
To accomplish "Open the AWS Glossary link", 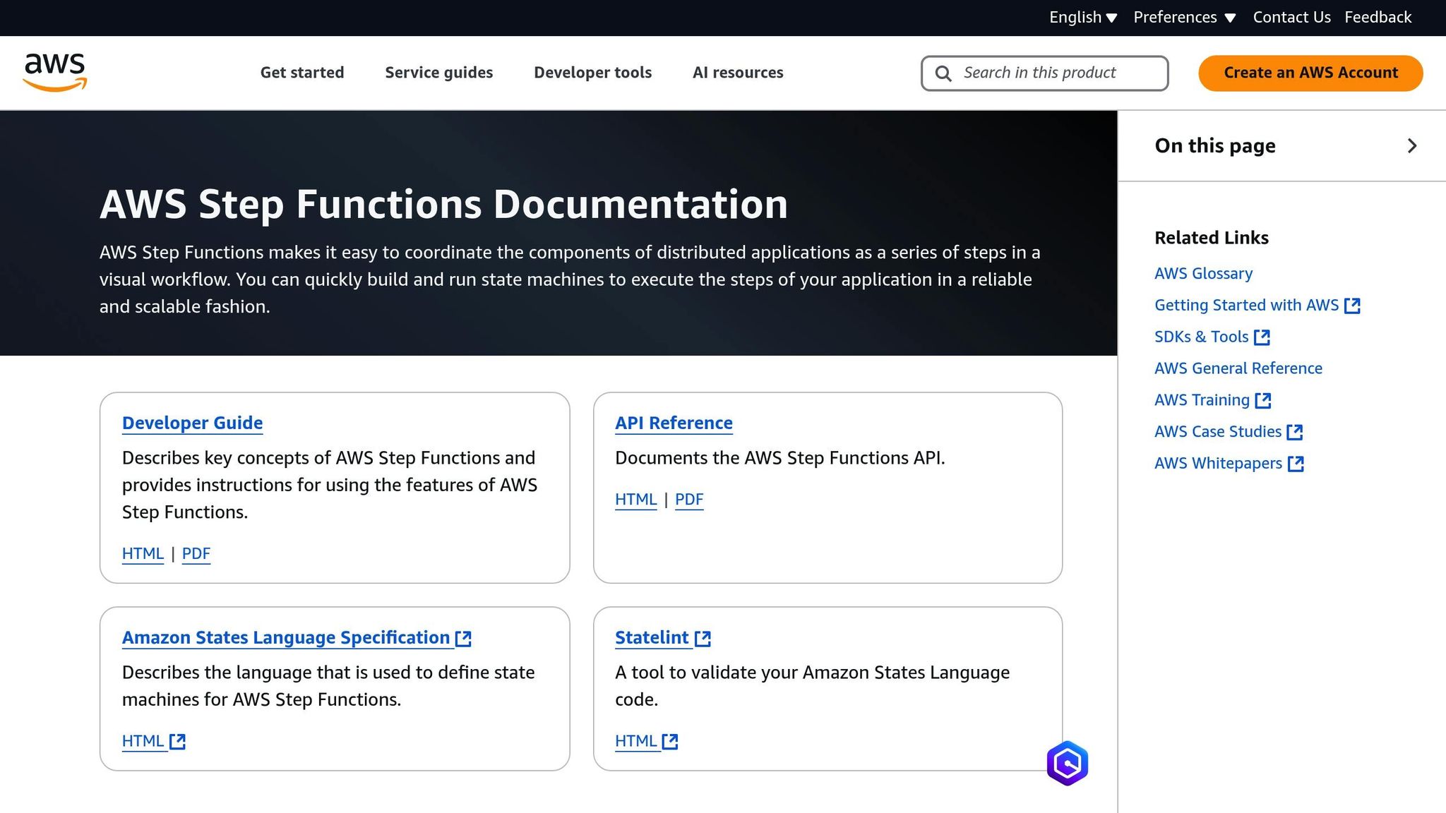I will [x=1203, y=273].
